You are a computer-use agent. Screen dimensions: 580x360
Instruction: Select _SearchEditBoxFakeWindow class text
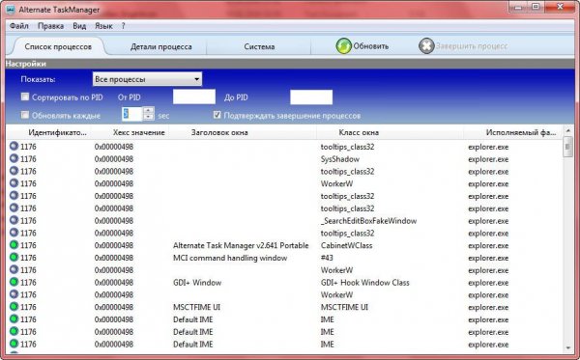368,221
